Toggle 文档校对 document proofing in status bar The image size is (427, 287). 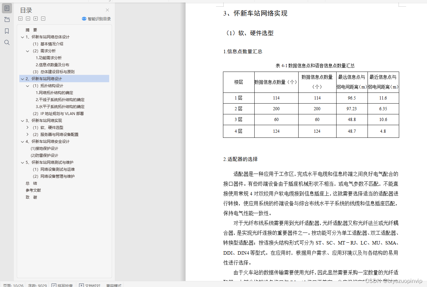click(90, 285)
